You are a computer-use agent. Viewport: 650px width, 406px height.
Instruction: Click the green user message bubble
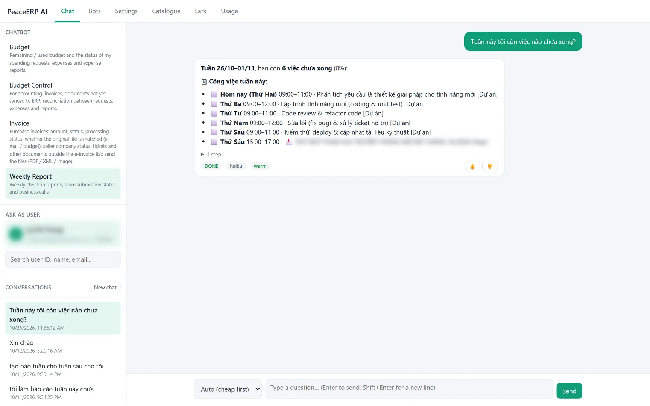(523, 41)
